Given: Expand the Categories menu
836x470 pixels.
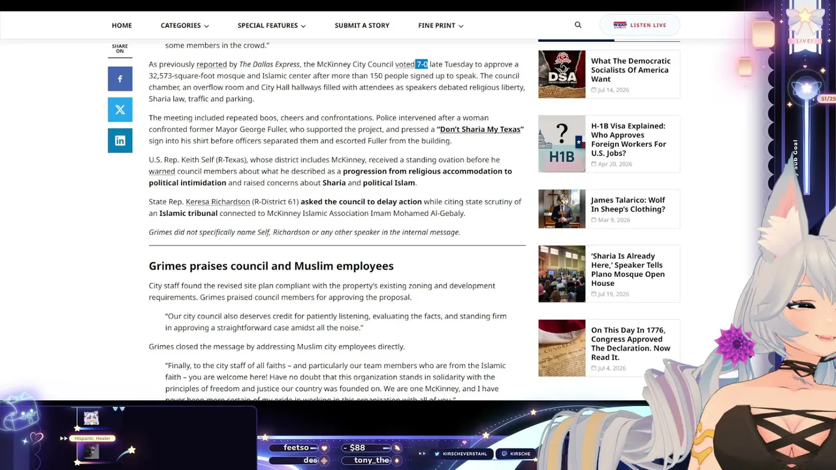Looking at the screenshot, I should click(x=185, y=25).
